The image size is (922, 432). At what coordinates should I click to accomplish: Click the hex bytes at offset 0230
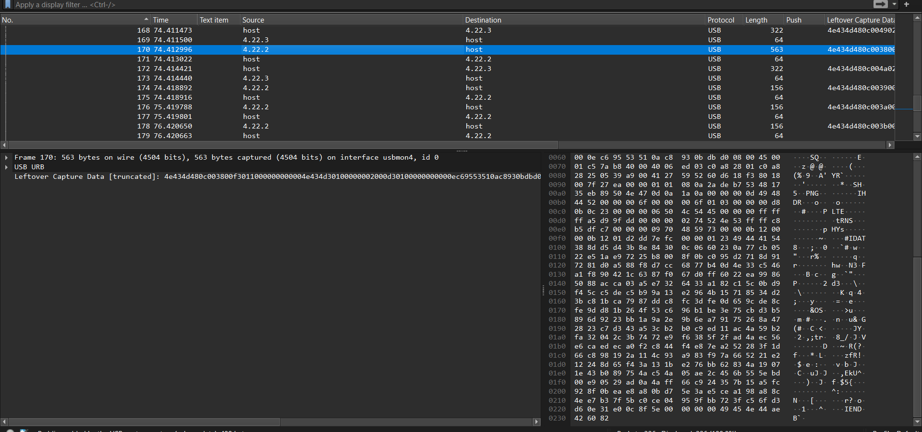pos(591,418)
